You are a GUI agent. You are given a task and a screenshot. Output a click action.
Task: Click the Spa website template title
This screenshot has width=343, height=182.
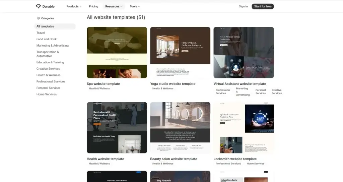pos(103,84)
